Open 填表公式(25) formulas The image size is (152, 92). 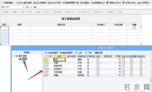113,3
